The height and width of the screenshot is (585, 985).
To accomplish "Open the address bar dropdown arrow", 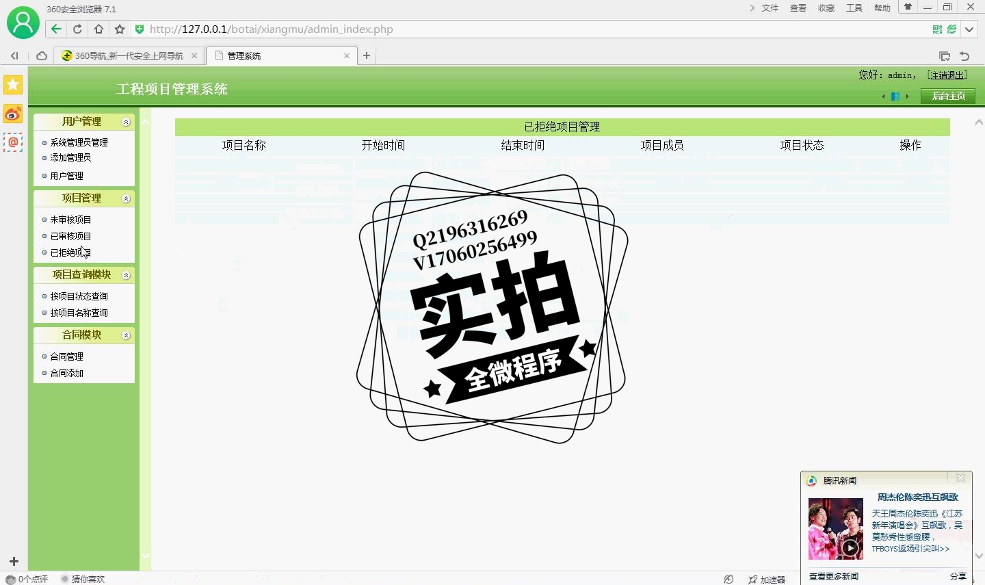I will [969, 29].
